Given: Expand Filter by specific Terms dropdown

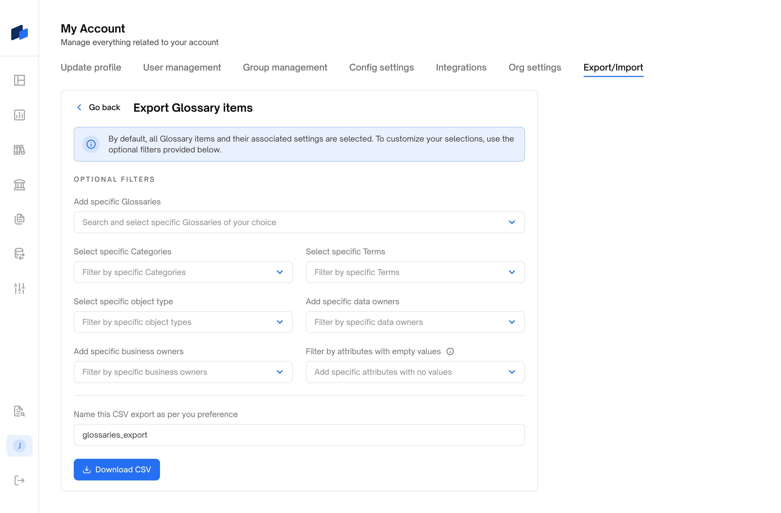Looking at the screenshot, I should tap(415, 272).
